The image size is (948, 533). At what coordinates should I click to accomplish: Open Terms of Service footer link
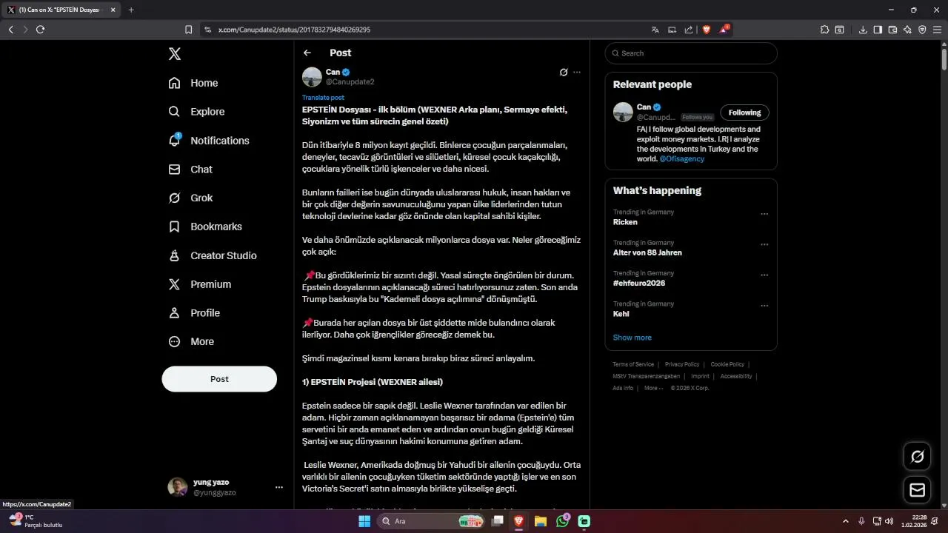[x=633, y=364]
